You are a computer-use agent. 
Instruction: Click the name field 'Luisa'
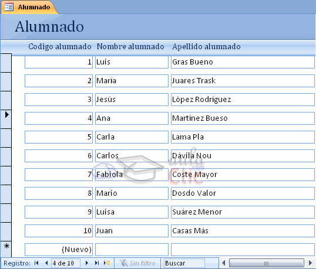[132, 212]
